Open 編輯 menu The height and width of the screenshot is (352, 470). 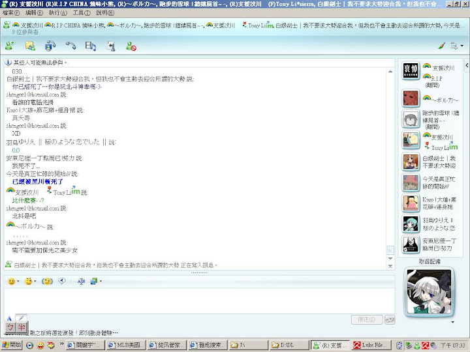tap(34, 13)
